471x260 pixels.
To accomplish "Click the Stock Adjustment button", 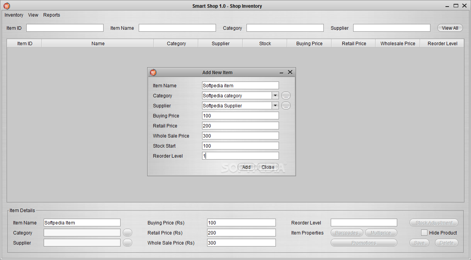I will pos(434,223).
